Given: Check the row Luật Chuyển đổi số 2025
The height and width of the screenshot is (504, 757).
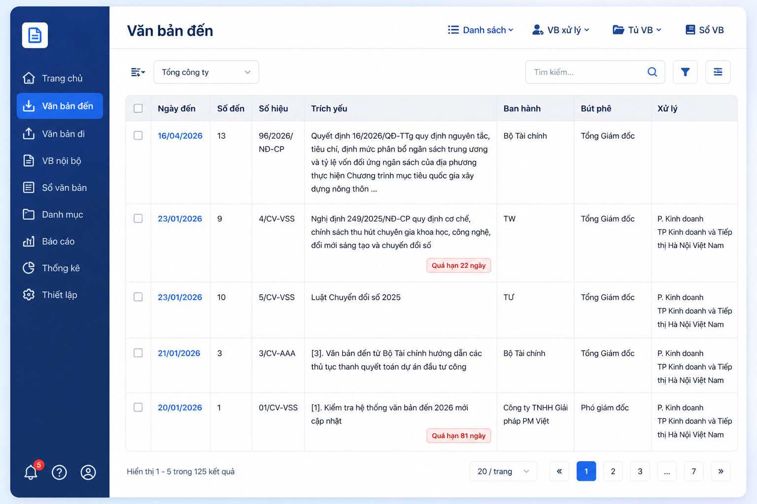Looking at the screenshot, I should [138, 297].
